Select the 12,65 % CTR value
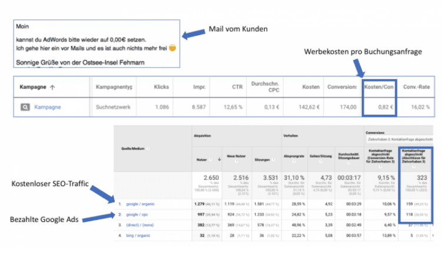Screen dimensions: 441x260 pos(233,107)
